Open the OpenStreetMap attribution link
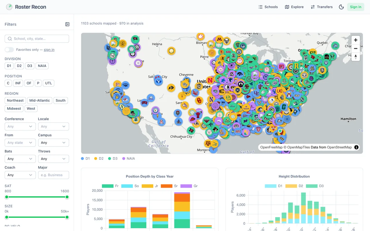This screenshot has height=231, width=370. 339,147
